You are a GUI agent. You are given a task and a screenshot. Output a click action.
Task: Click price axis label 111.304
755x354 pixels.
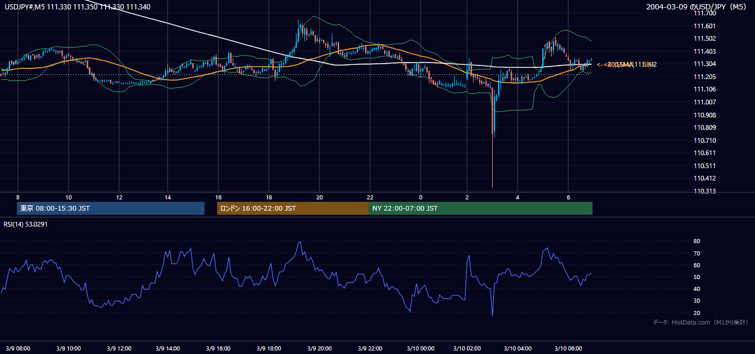pyautogui.click(x=704, y=64)
